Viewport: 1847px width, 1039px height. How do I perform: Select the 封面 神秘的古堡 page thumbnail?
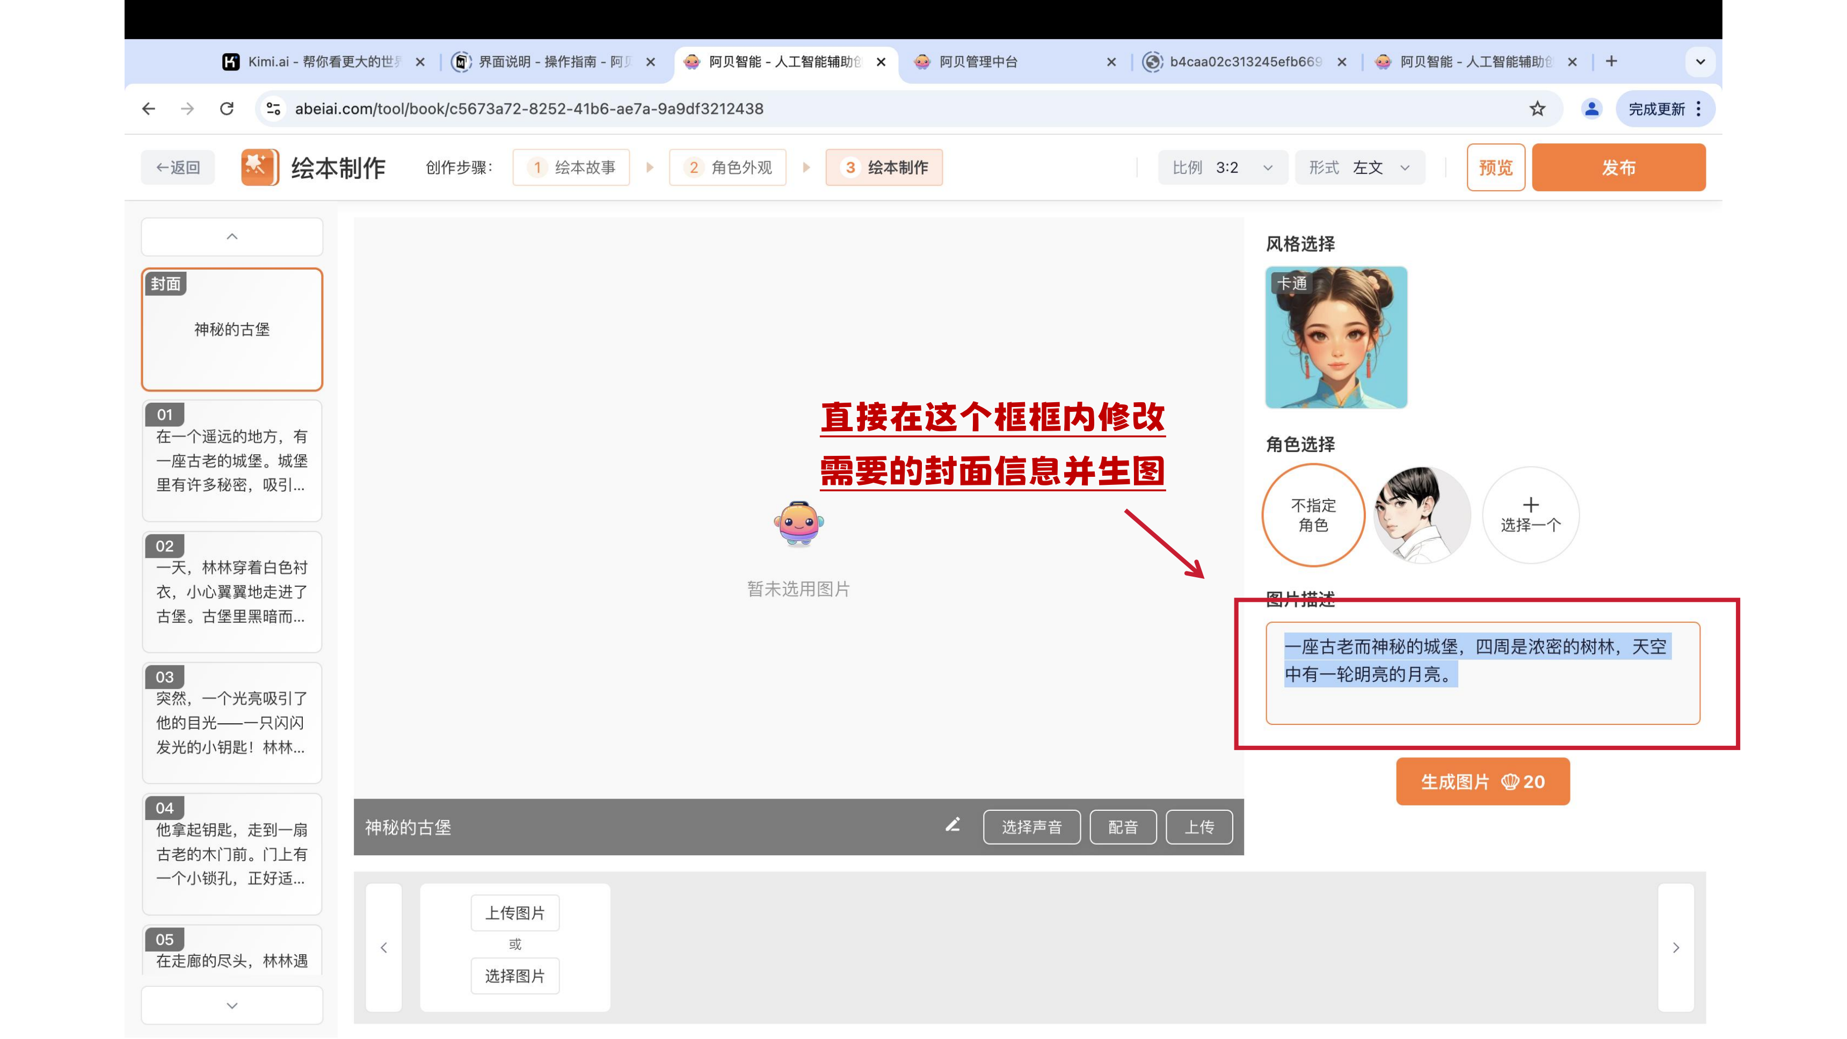point(232,330)
